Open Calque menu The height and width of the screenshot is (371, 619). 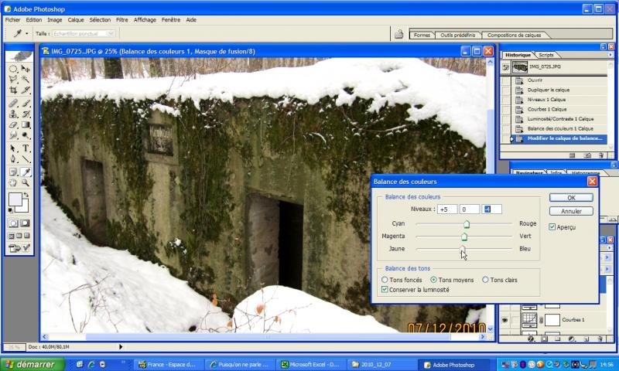(x=76, y=20)
